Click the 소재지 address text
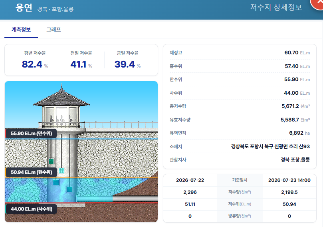The width and height of the screenshot is (323, 227). [270, 146]
